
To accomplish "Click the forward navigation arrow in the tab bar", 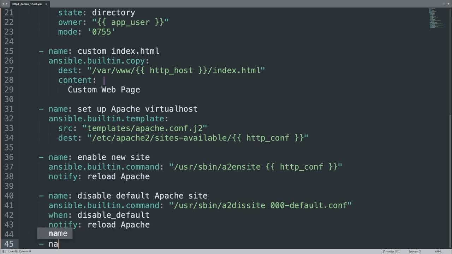I will [6, 4].
